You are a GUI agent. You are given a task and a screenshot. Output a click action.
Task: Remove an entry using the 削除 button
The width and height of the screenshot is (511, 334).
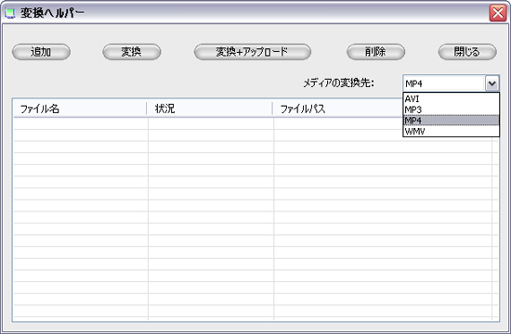tap(375, 52)
